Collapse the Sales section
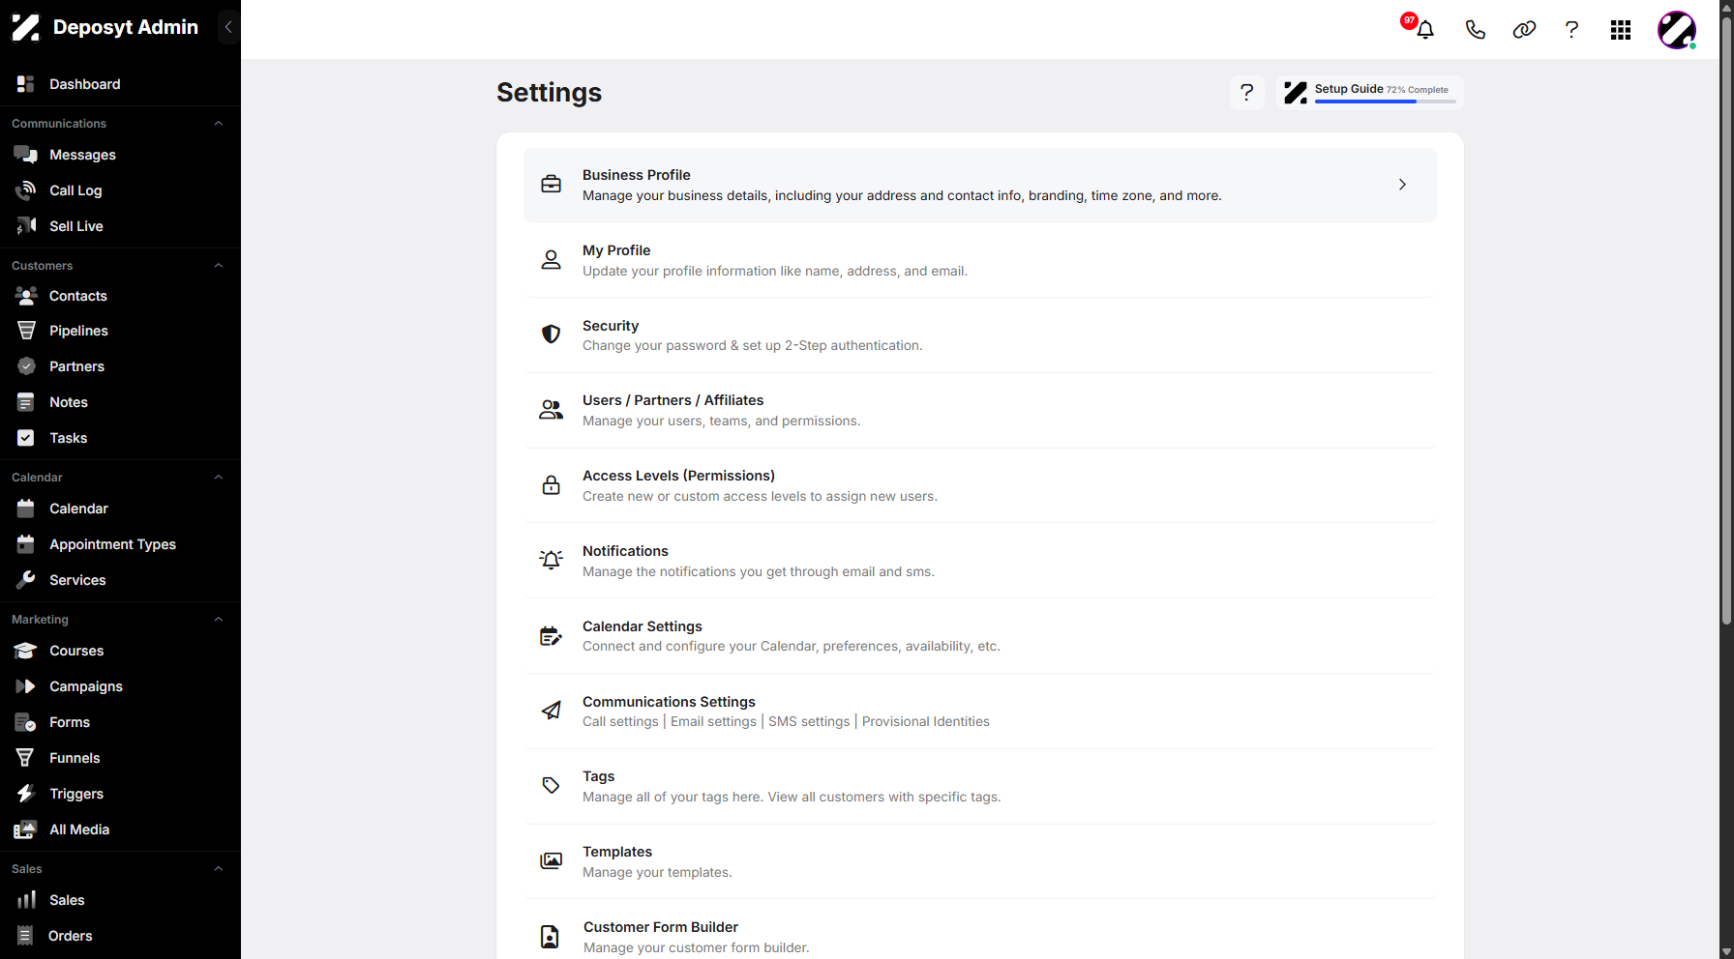 (x=219, y=869)
